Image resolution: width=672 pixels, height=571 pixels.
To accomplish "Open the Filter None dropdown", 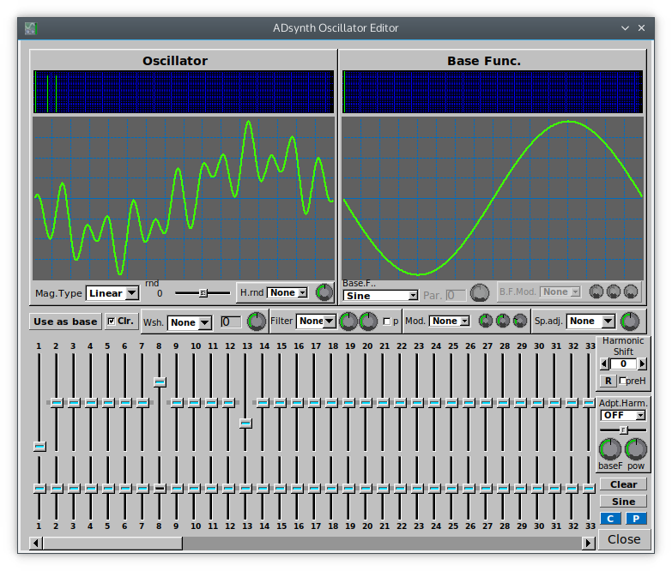I will tap(317, 321).
